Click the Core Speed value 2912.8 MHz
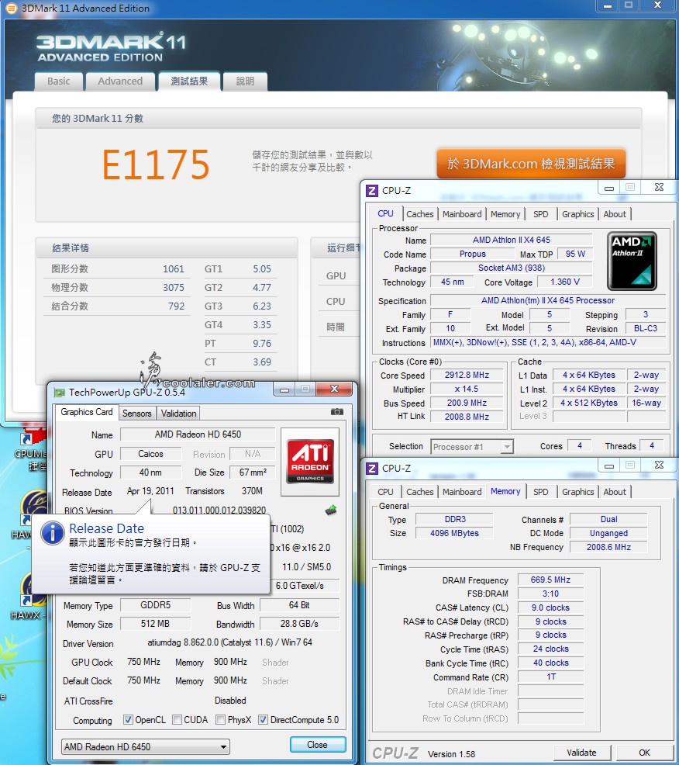The height and width of the screenshot is (765, 679). (x=467, y=375)
